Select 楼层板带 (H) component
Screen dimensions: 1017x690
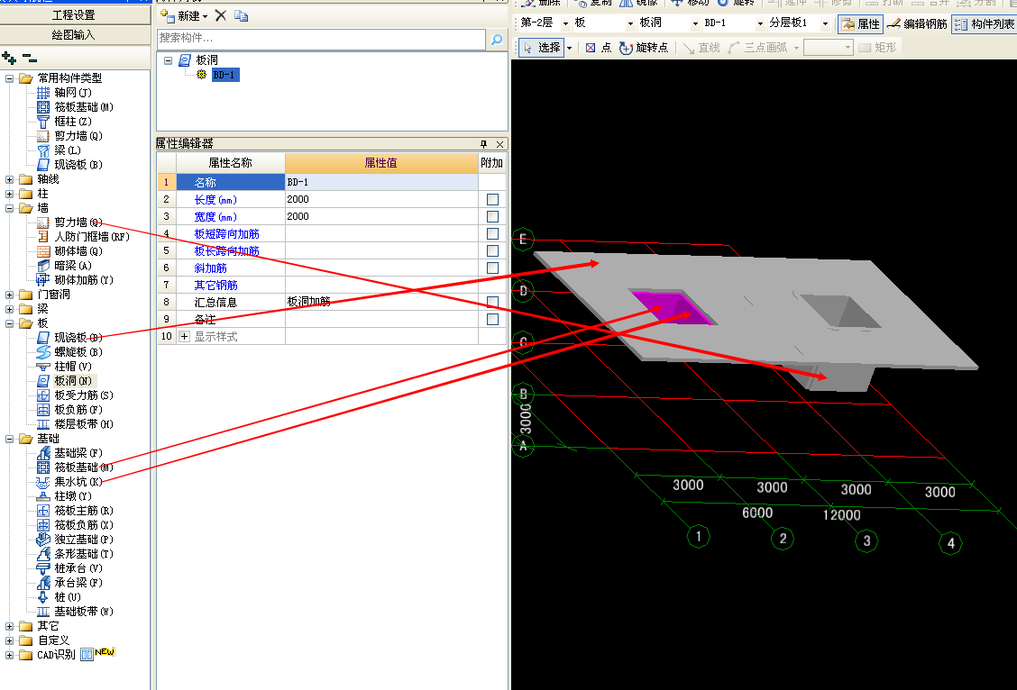75,423
